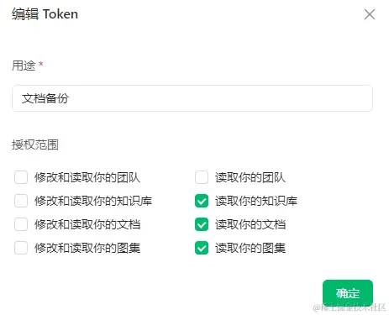Uncheck the green 读取你的文档 checkbox box
Screen dimensions: 389x315
[x=202, y=224]
